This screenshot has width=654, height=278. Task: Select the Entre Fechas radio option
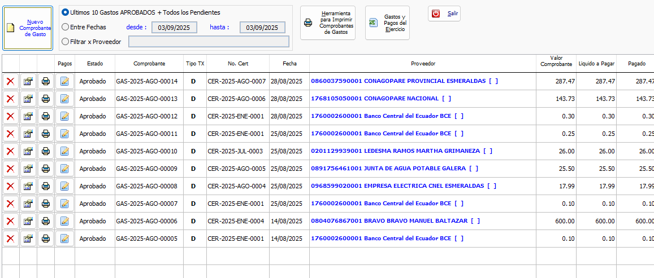66,27
